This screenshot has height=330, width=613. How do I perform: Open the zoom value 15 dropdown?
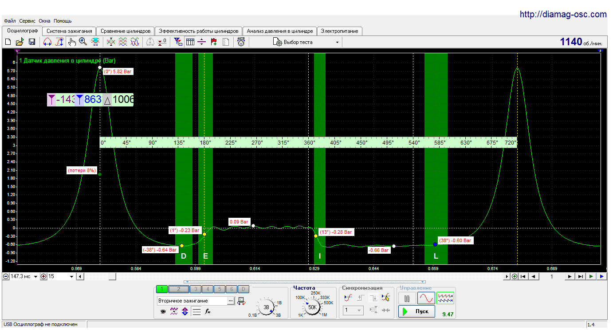(72, 277)
